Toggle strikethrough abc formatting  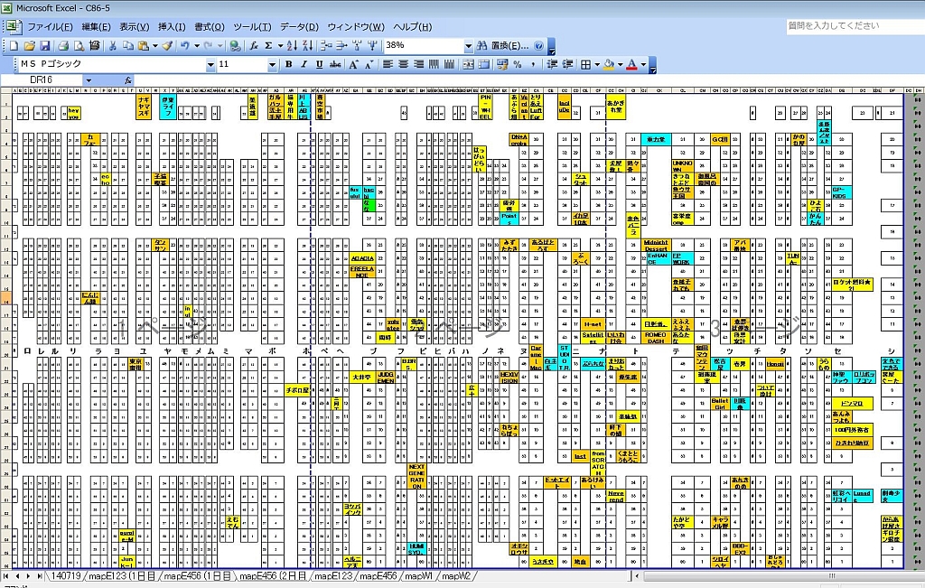335,64
